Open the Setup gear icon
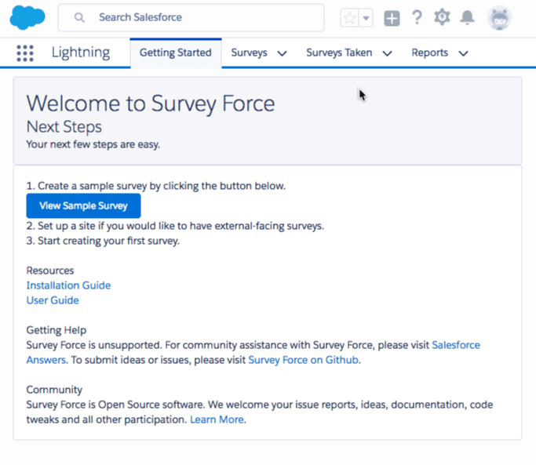This screenshot has width=536, height=465. pos(442,17)
